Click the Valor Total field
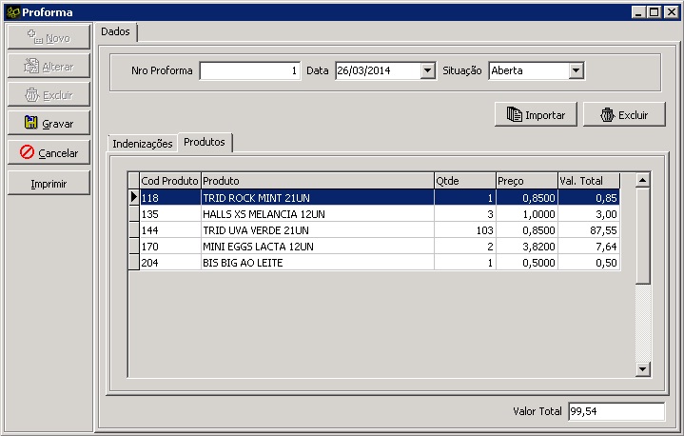Screen dimensions: 684x436 (615, 411)
